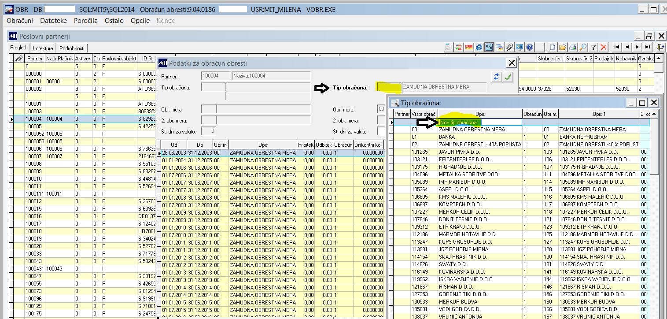Click the paperclip column header icon
The image size is (667, 319).
[x=19, y=58]
